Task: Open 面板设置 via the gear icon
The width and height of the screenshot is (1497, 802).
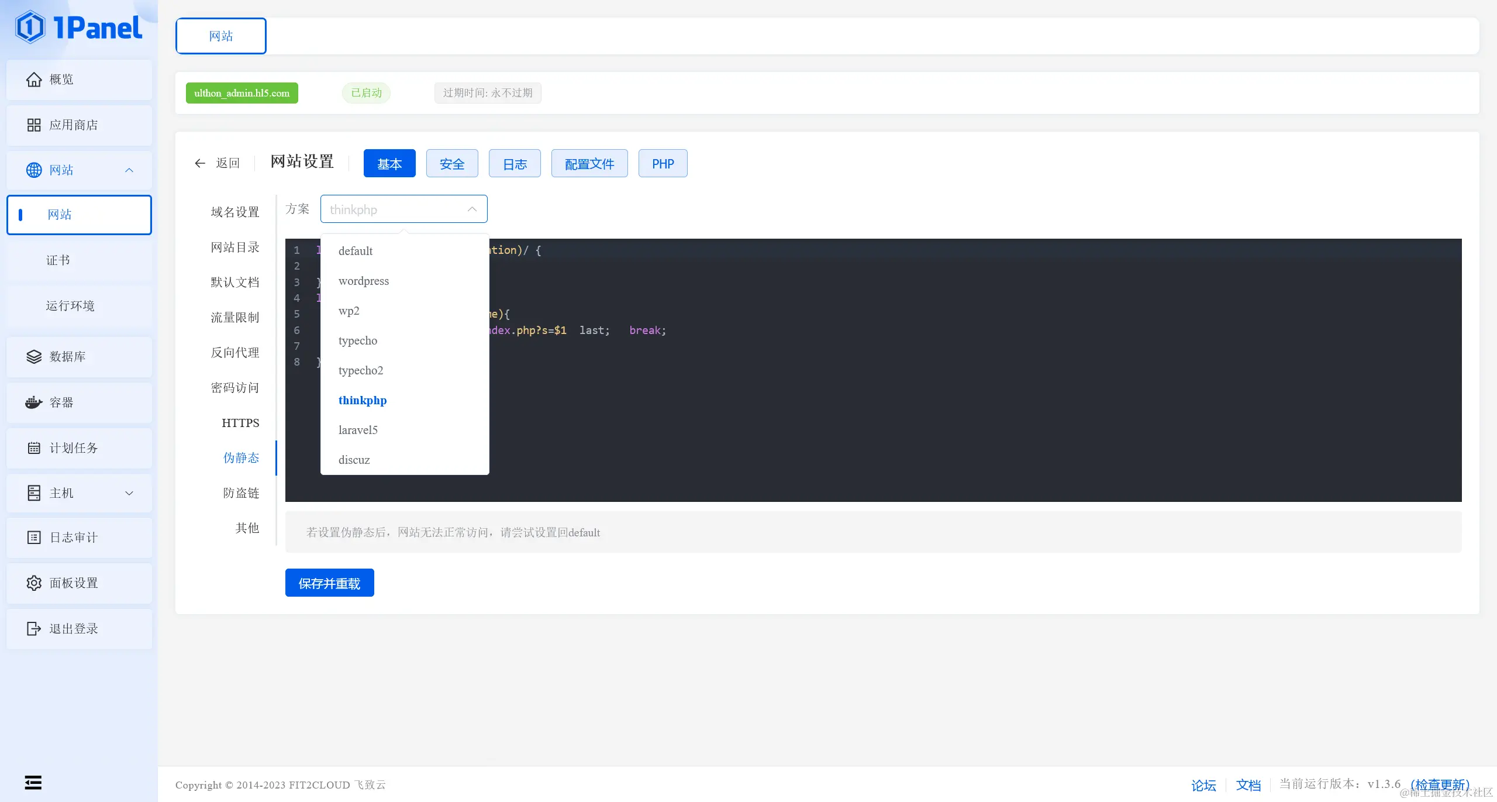Action: coord(34,583)
